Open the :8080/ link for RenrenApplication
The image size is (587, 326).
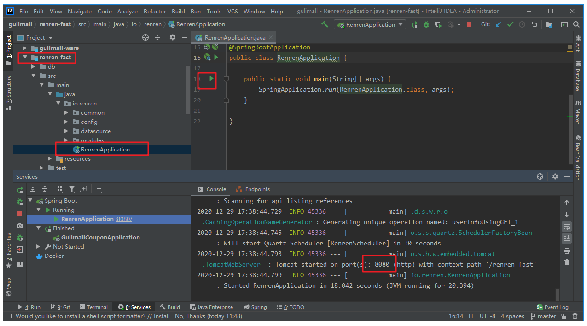pyautogui.click(x=124, y=219)
